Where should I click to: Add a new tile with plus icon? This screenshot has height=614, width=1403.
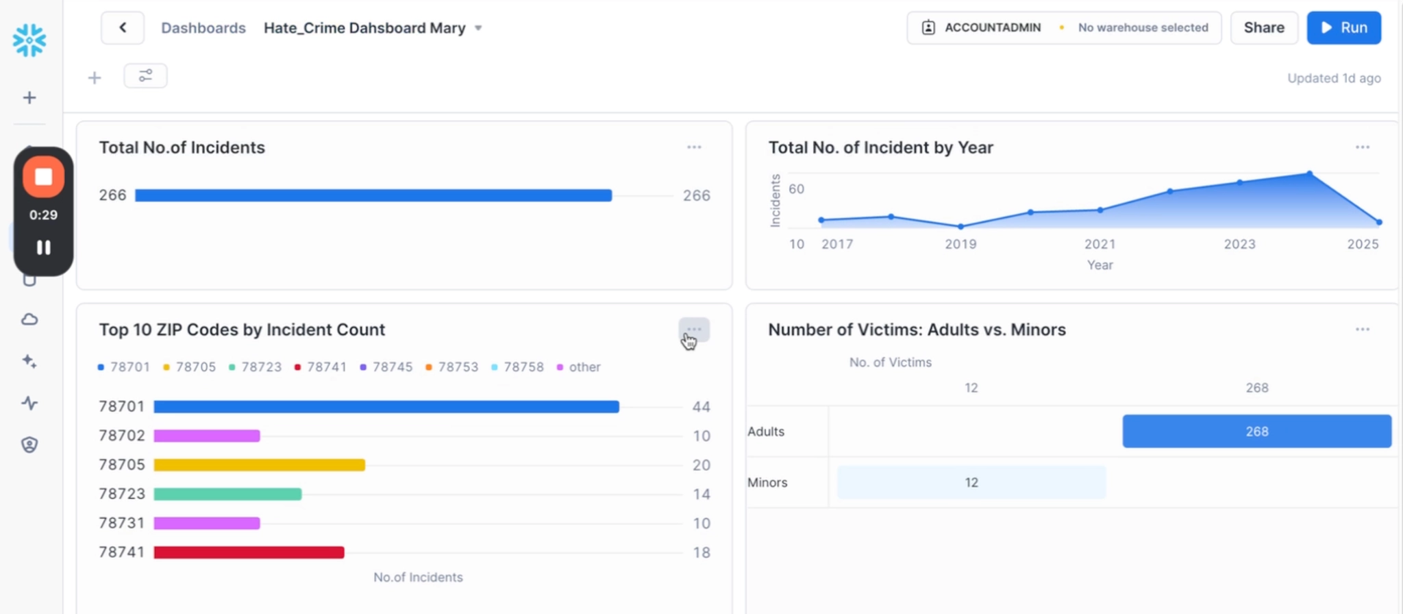[x=95, y=78]
